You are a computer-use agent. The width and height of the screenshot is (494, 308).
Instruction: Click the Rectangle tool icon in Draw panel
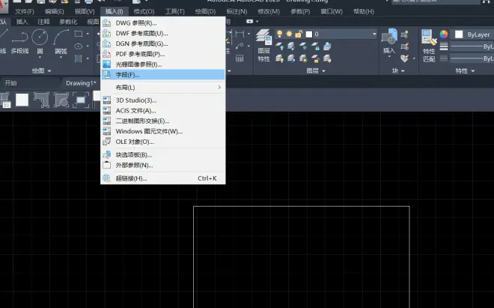pyautogui.click(x=79, y=34)
